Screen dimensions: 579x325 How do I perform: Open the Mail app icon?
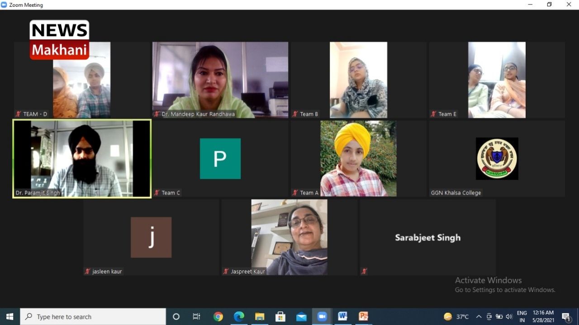point(301,316)
